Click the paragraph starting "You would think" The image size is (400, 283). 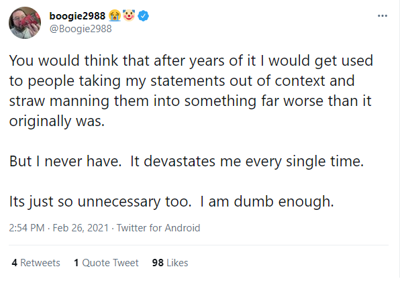[x=191, y=91]
